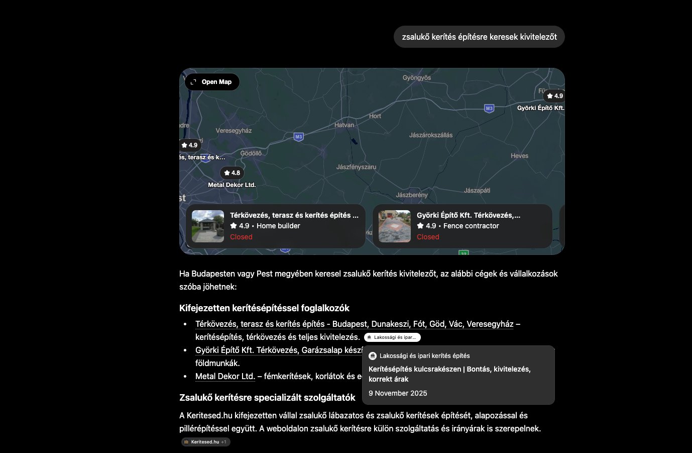The width and height of the screenshot is (692, 453).
Task: Click the Jászberény label on map
Action: pos(412,195)
